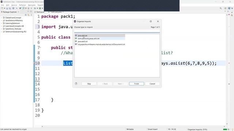
Task: Open Package Explorer view menu
Action: coord(31,15)
